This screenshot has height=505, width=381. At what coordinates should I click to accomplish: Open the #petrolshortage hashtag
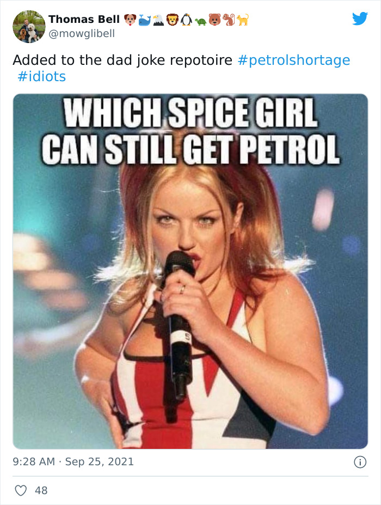(294, 60)
